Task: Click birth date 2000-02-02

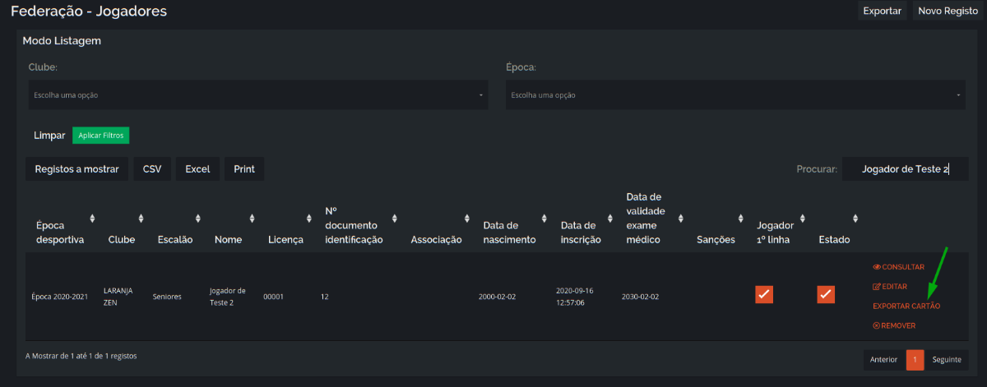Action: click(x=497, y=297)
